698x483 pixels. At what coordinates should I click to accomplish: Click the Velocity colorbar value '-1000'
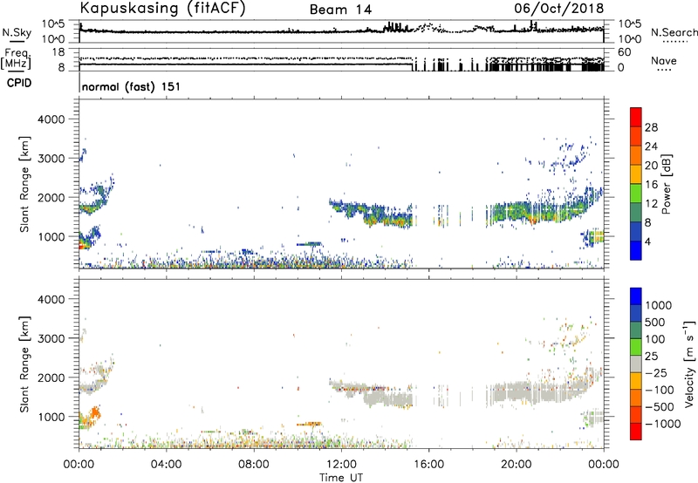(x=662, y=424)
